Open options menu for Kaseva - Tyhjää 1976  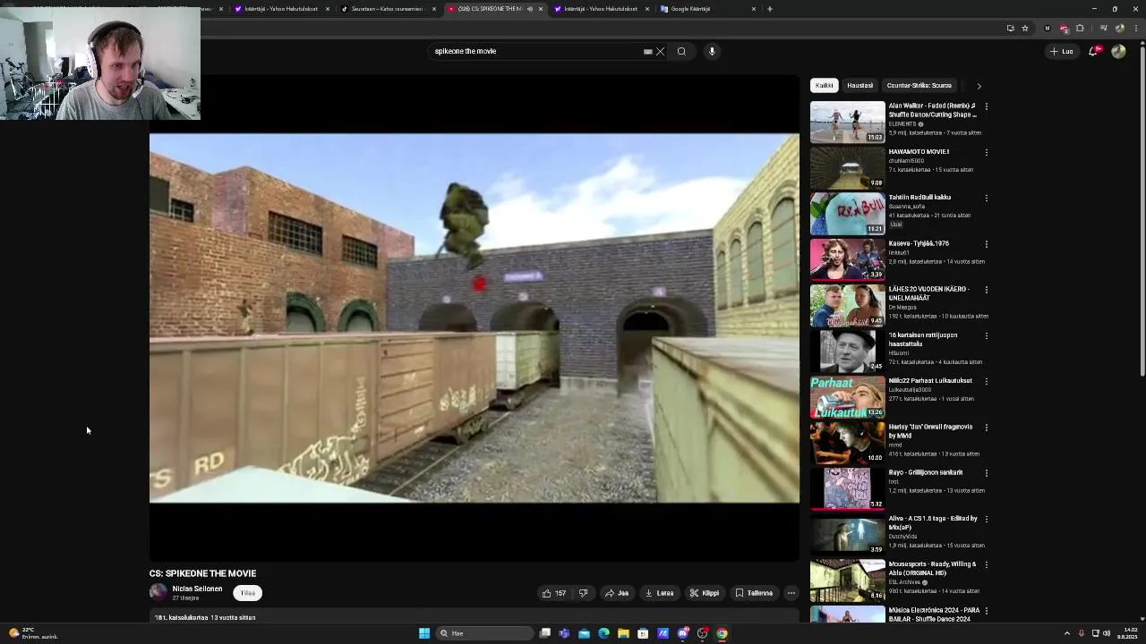pos(986,243)
